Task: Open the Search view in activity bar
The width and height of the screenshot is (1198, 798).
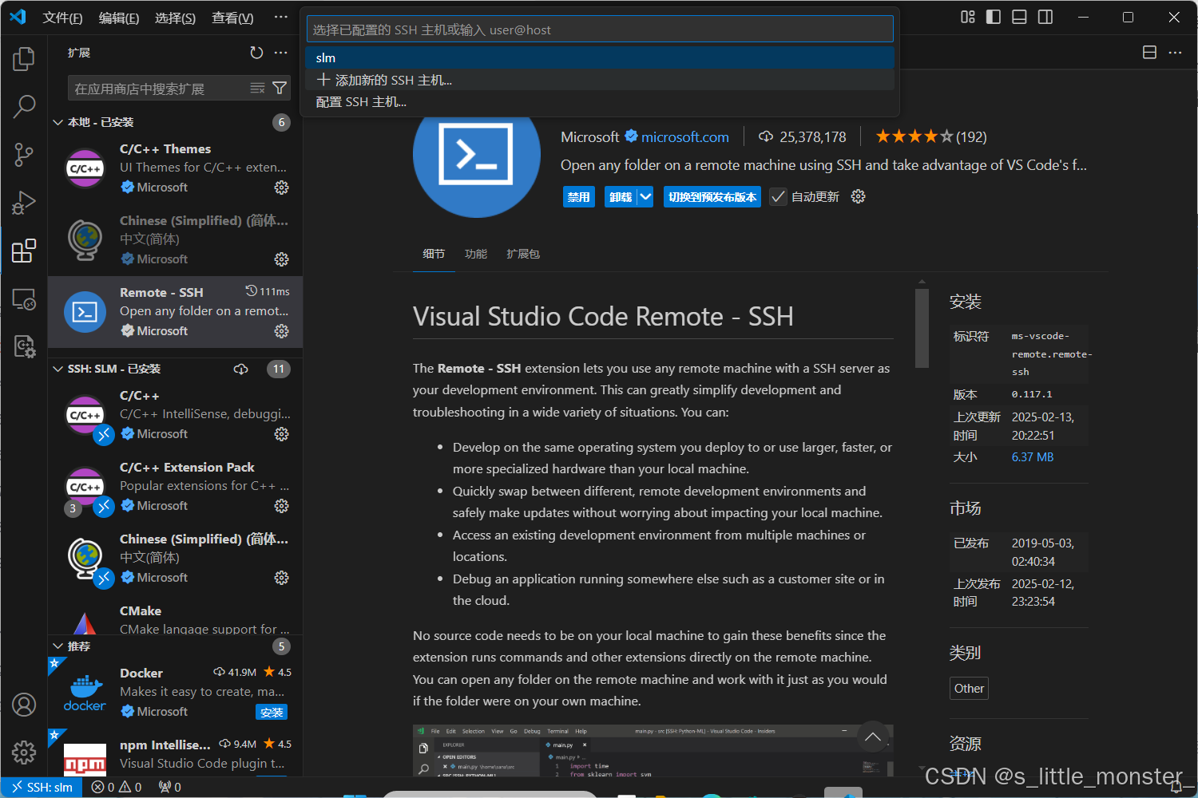Action: click(24, 106)
